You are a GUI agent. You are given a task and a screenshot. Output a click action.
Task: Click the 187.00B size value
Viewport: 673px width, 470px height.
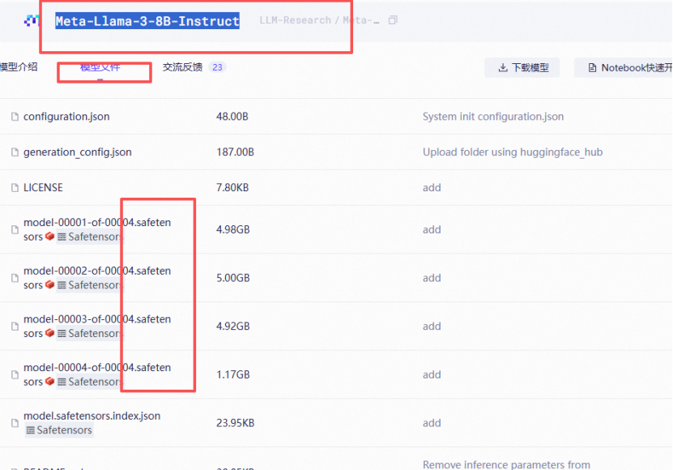click(235, 152)
